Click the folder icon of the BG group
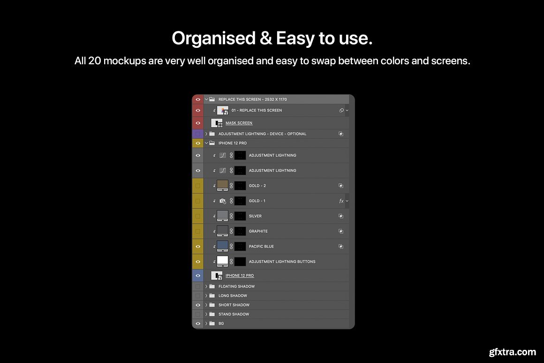Viewport: 544px width, 363px height. [212, 324]
